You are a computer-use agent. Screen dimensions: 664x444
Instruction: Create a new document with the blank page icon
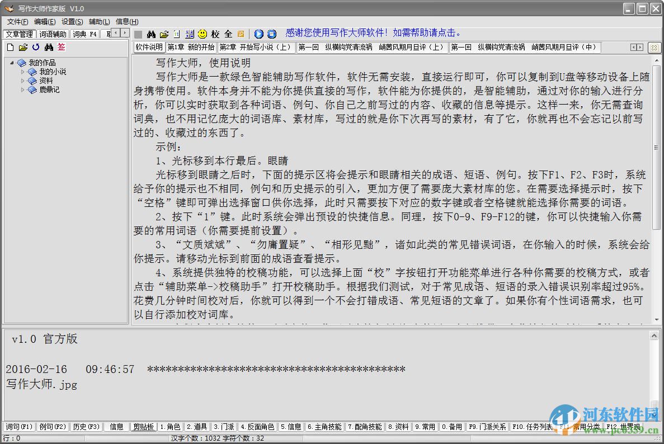(10, 48)
